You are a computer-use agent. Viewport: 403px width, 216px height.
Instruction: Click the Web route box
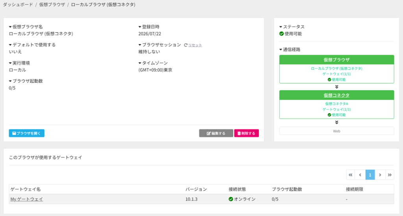(336, 131)
